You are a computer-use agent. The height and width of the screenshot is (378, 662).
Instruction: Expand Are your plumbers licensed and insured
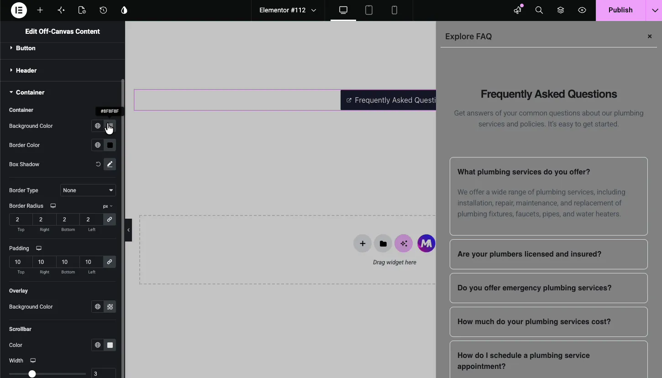tap(549, 254)
